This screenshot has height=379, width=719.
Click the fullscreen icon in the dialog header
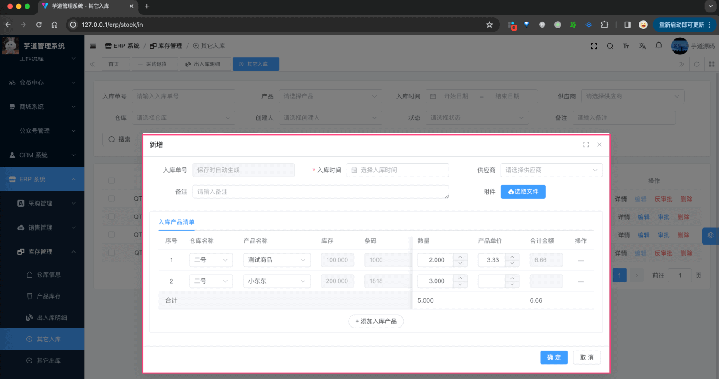[x=586, y=145]
